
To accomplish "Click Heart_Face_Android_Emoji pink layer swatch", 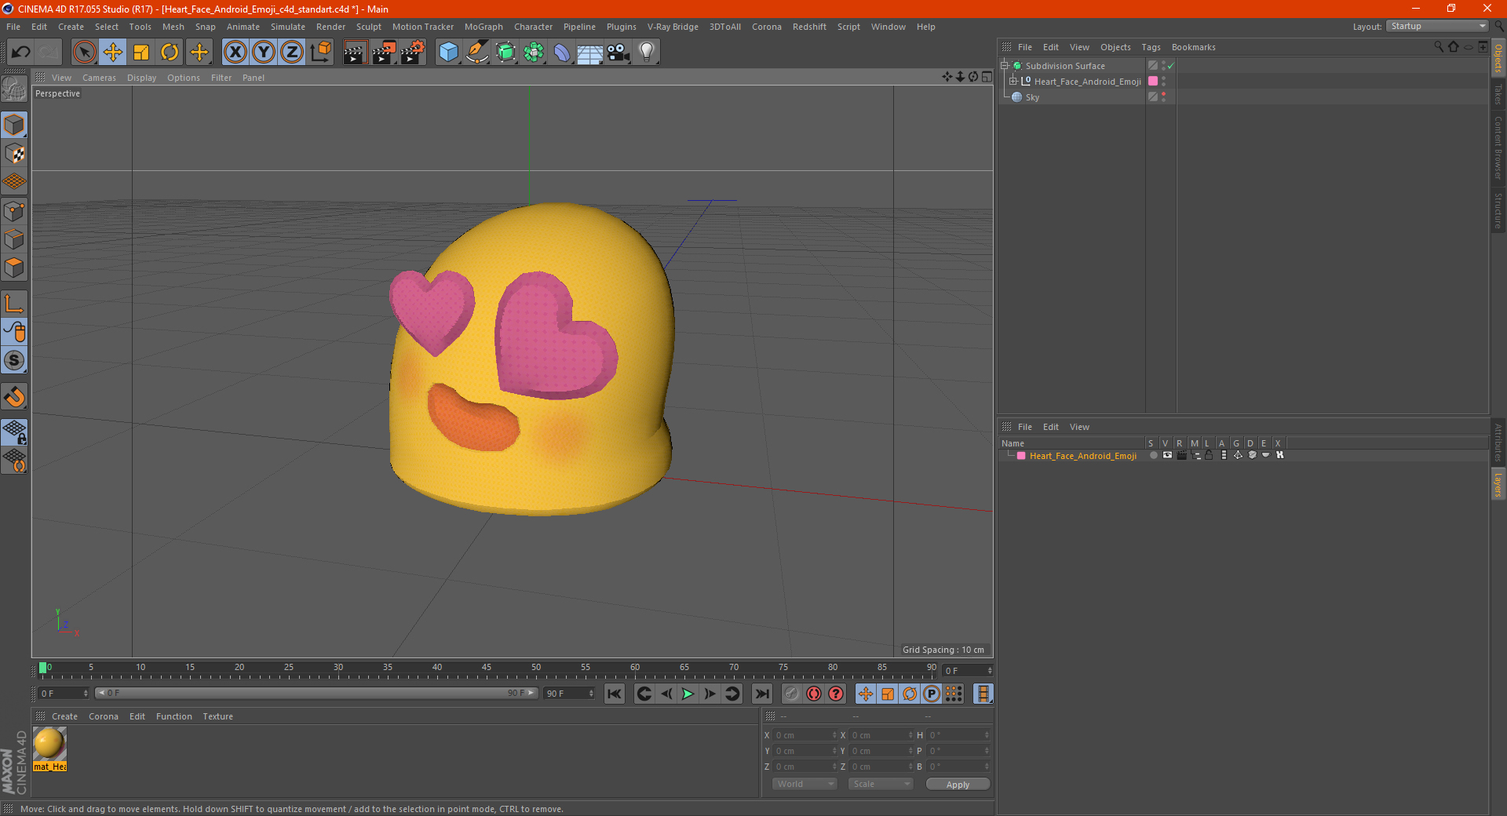I will [1153, 81].
